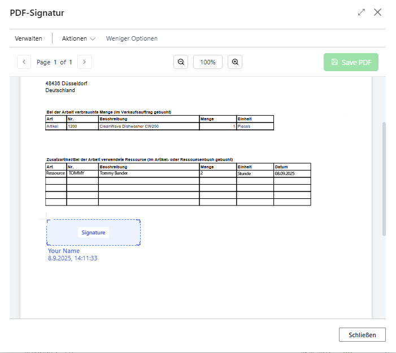Open the Aktionen dropdown menu
This screenshot has height=353, width=396.
(x=79, y=38)
